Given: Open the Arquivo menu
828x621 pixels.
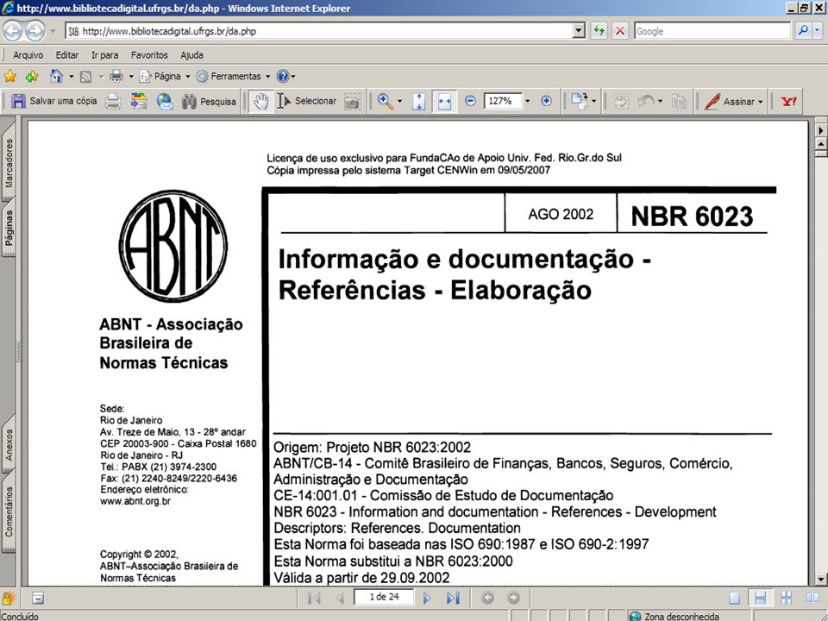Looking at the screenshot, I should pyautogui.click(x=28, y=55).
